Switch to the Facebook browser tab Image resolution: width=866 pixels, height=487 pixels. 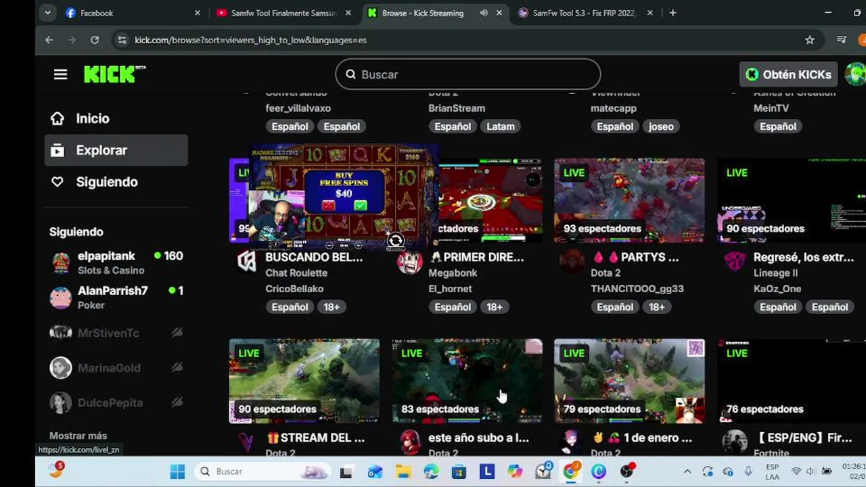click(133, 13)
